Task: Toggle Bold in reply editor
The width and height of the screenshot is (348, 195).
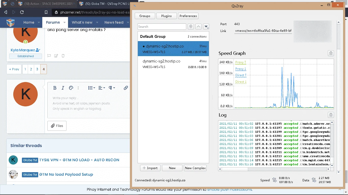Action: pyautogui.click(x=55, y=88)
